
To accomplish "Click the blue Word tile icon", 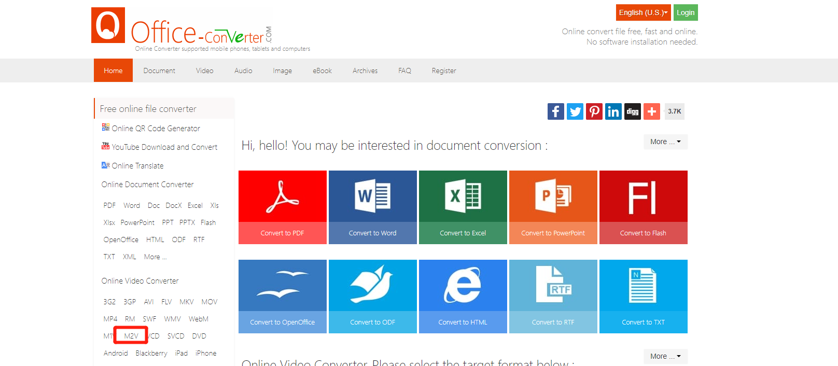I will point(372,196).
